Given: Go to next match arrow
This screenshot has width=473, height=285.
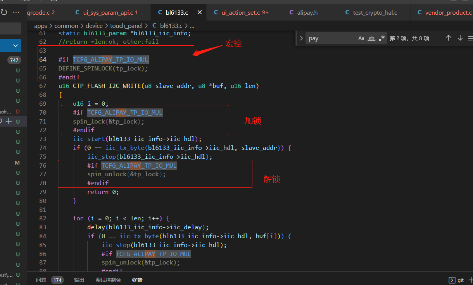Looking at the screenshot, I should click(x=460, y=38).
